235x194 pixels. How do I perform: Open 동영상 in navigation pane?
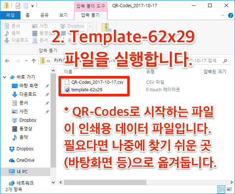pos(25,128)
